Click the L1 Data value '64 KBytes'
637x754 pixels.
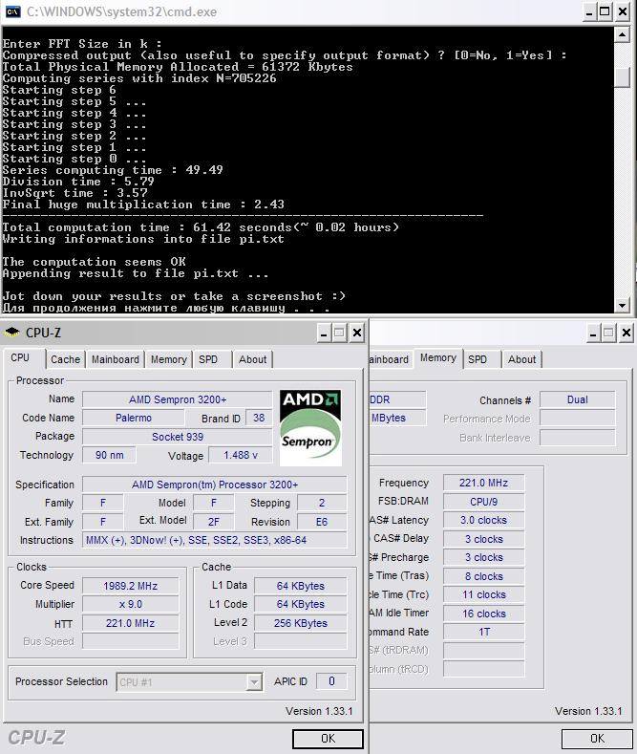click(x=300, y=586)
